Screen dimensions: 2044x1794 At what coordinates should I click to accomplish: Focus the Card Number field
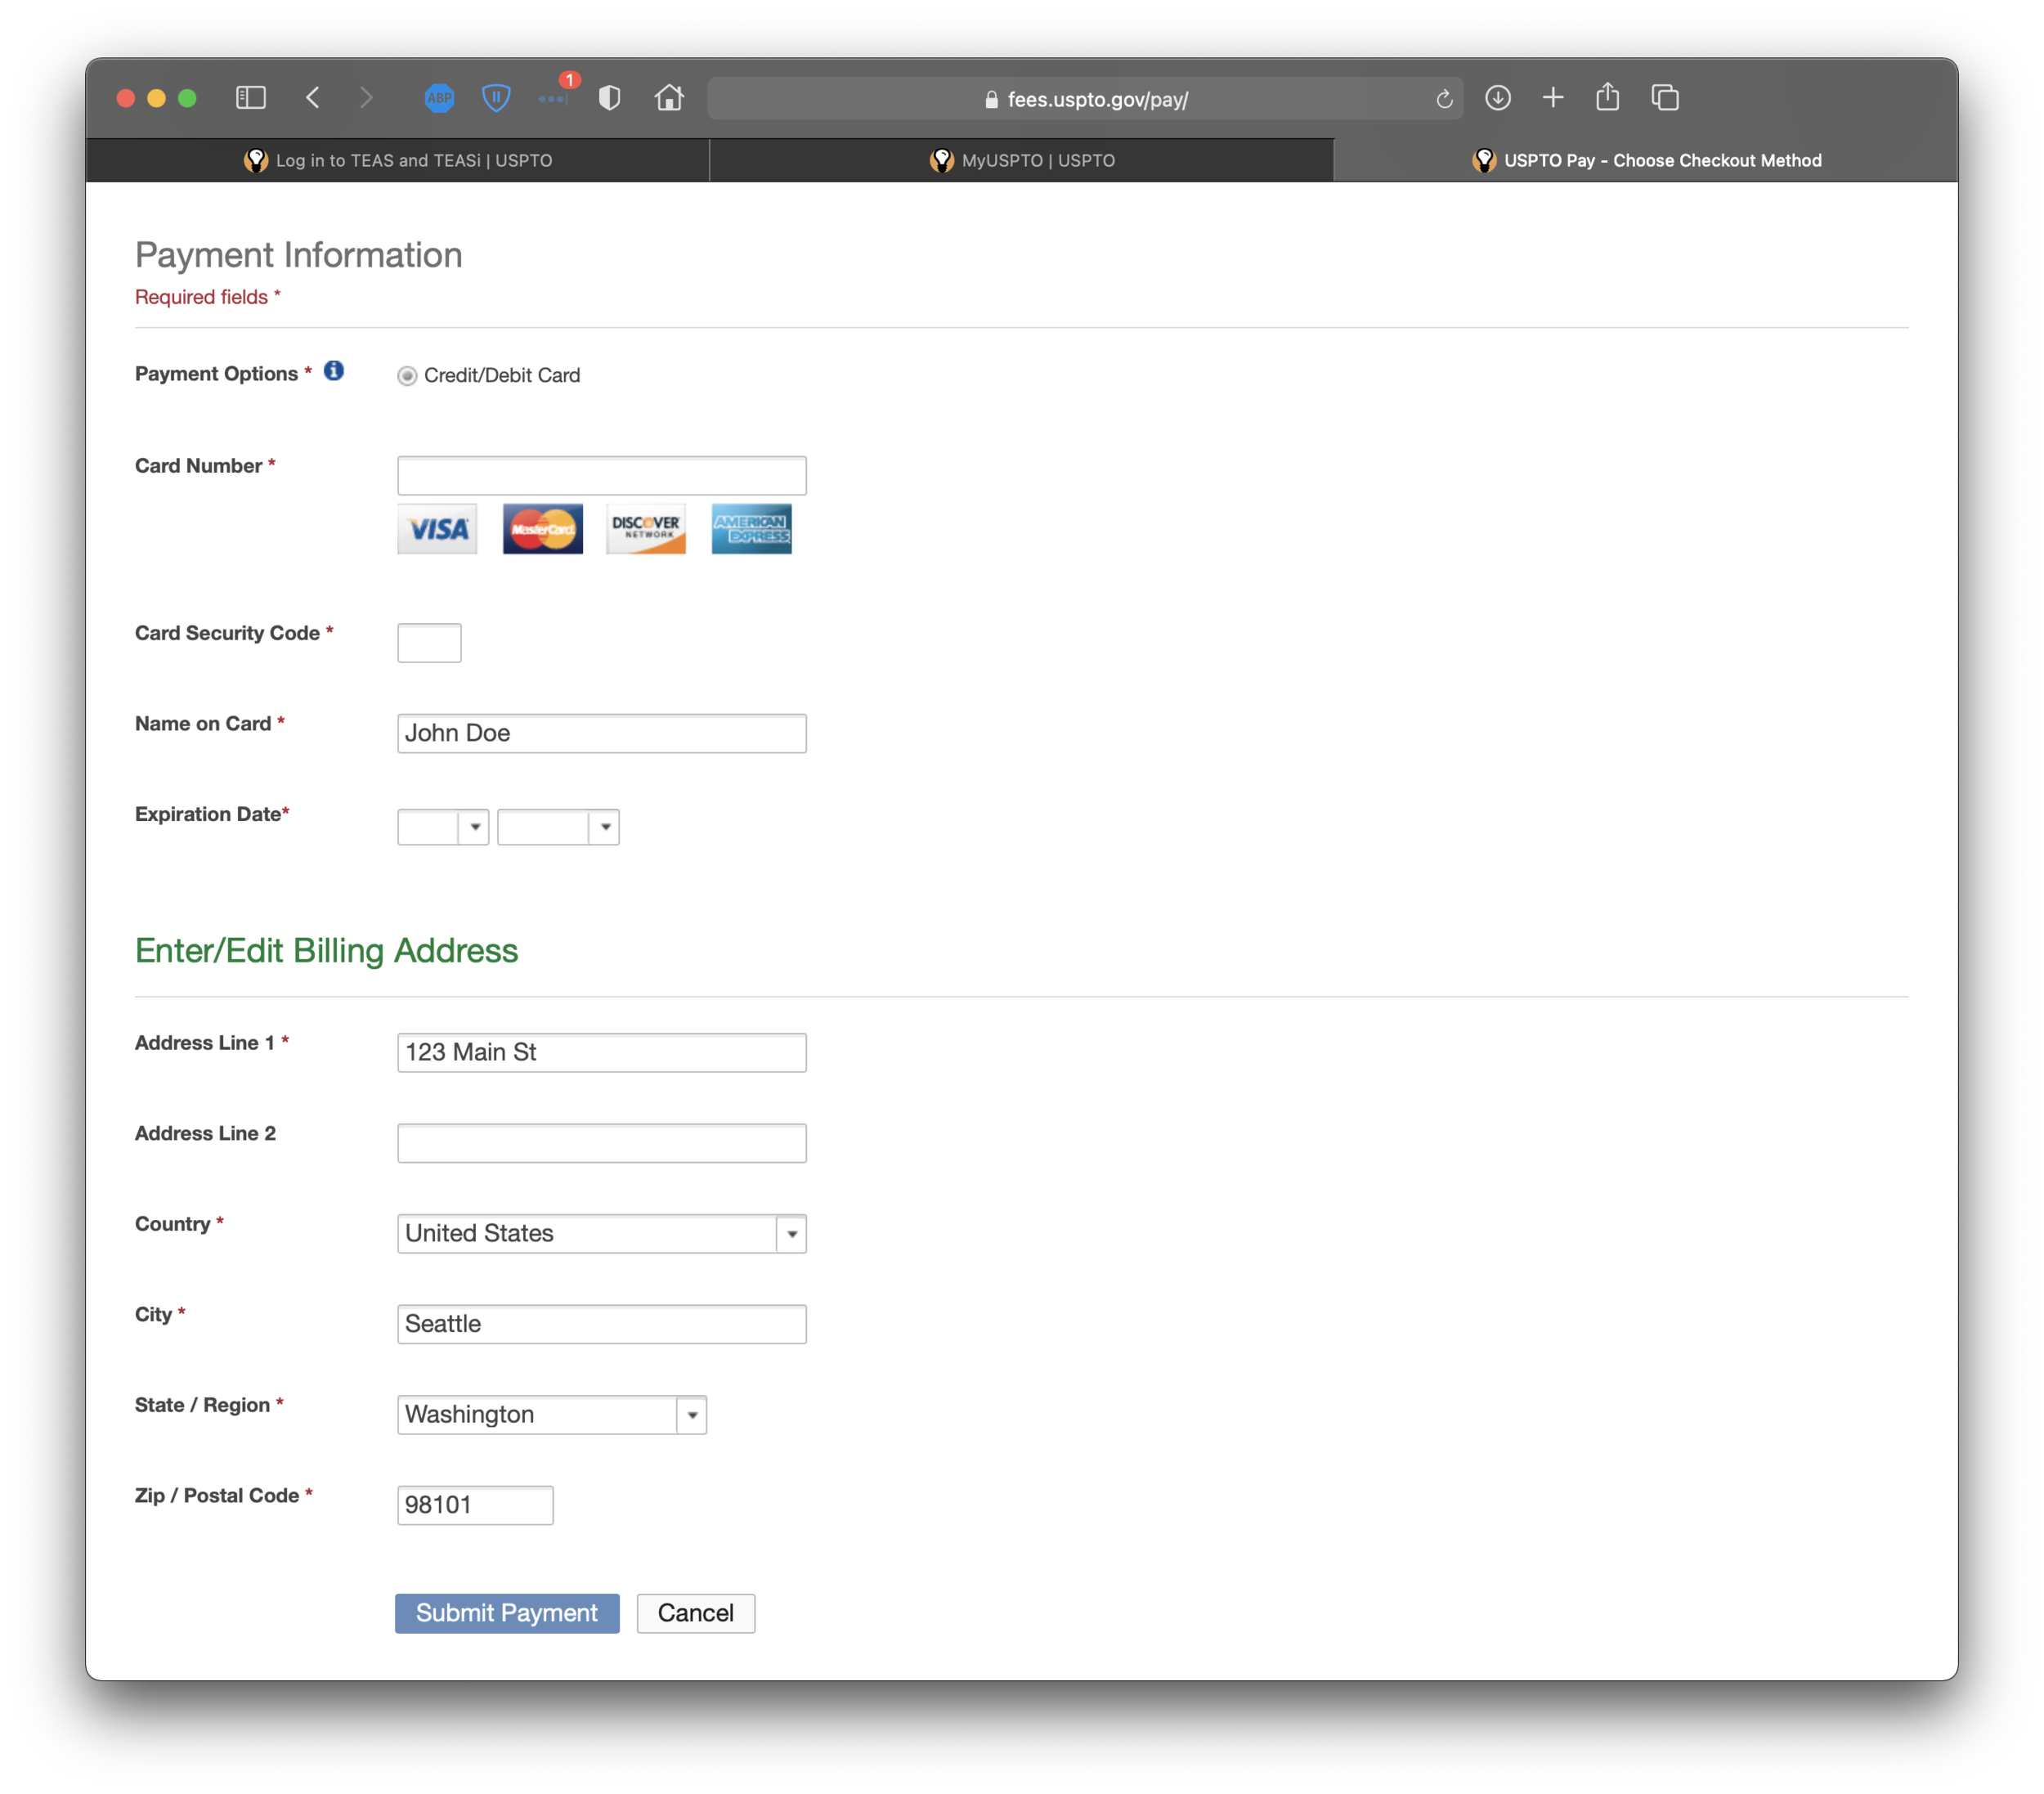[x=602, y=475]
